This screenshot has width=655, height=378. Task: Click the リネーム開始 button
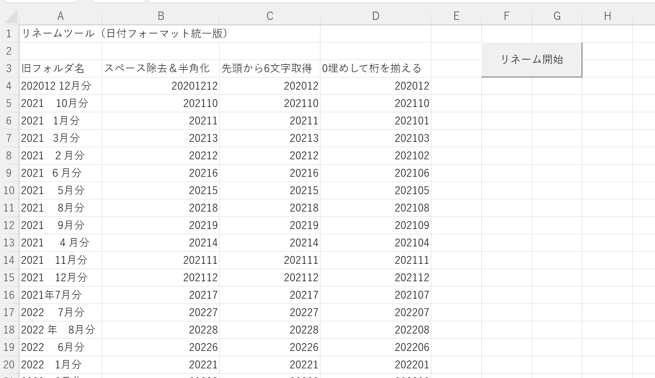point(532,60)
